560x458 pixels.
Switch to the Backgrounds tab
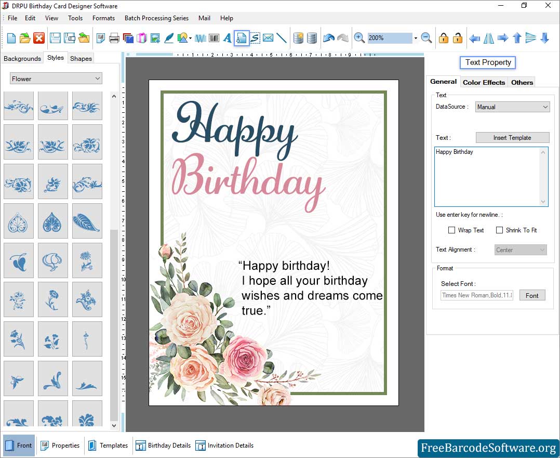(22, 58)
